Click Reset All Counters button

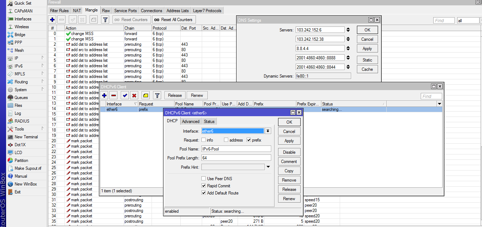tap(173, 20)
